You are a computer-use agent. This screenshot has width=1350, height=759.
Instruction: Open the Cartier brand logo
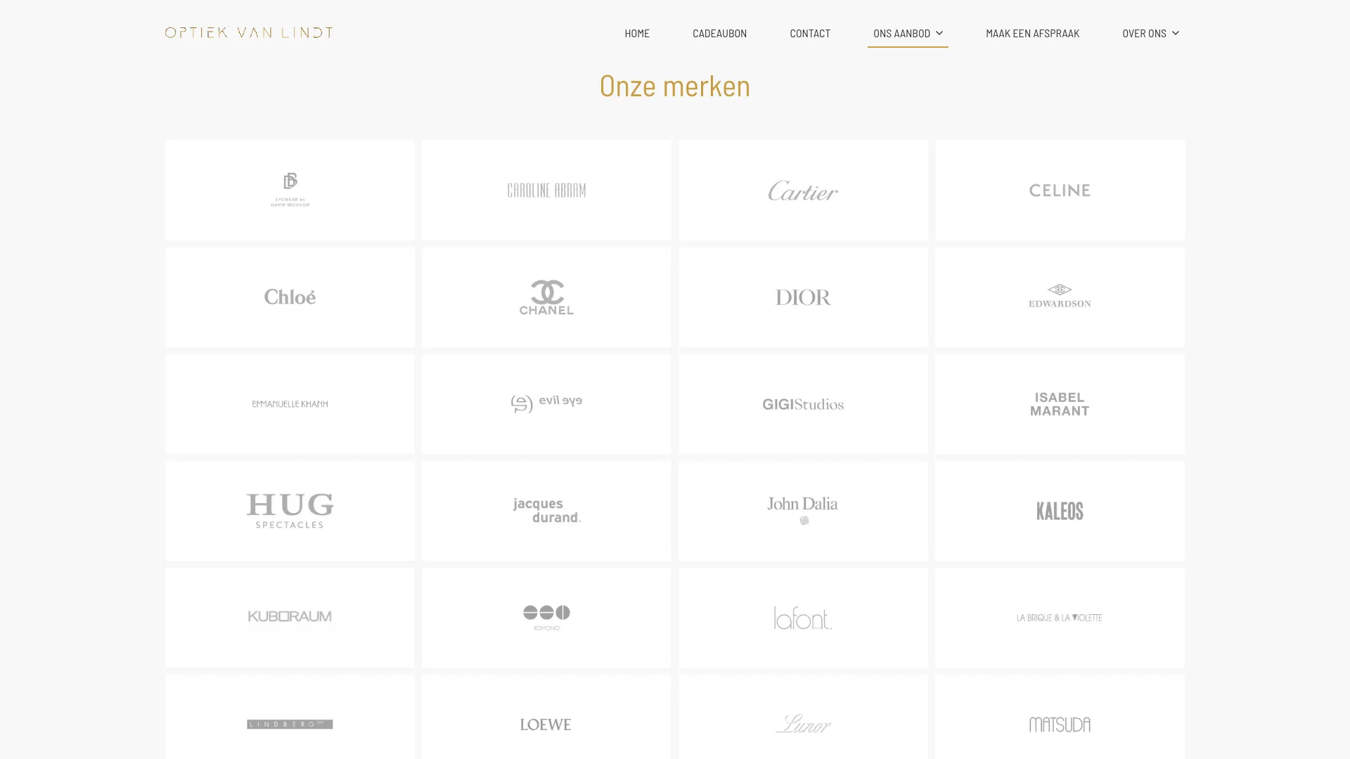tap(803, 190)
